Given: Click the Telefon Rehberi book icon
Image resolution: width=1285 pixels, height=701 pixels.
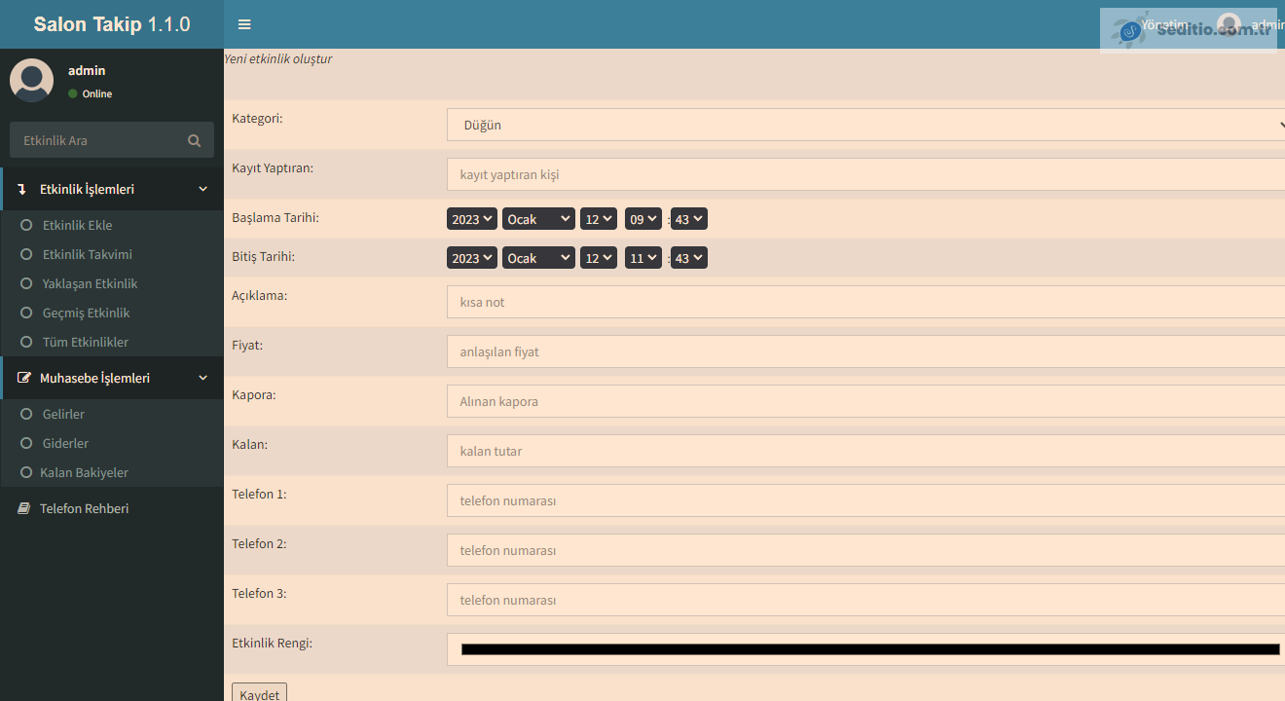Looking at the screenshot, I should tap(24, 508).
